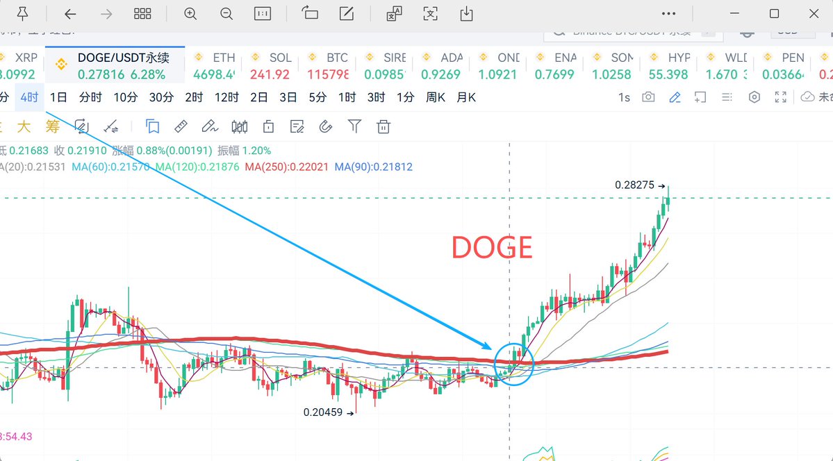This screenshot has width=833, height=461.
Task: Click the 筹 chip distribution button
Action: coord(53,126)
